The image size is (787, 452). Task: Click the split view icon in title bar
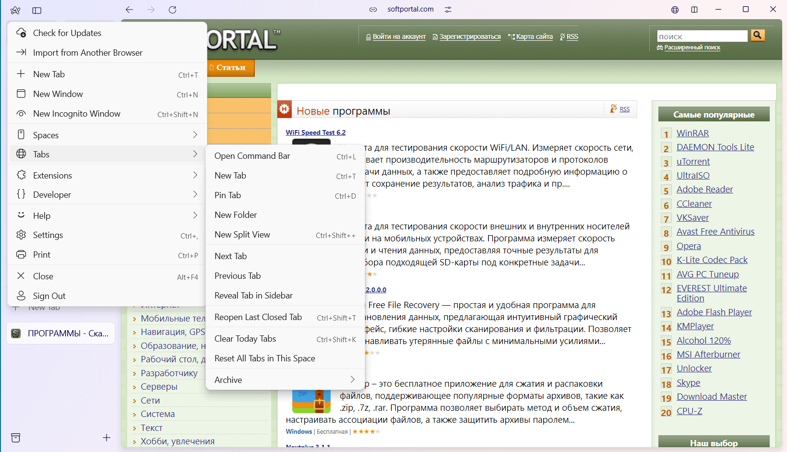694,10
